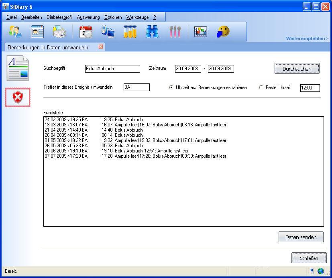Open the Datei menu

(x=11, y=17)
